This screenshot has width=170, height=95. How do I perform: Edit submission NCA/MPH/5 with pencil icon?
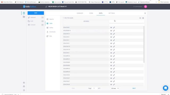tap(114, 72)
